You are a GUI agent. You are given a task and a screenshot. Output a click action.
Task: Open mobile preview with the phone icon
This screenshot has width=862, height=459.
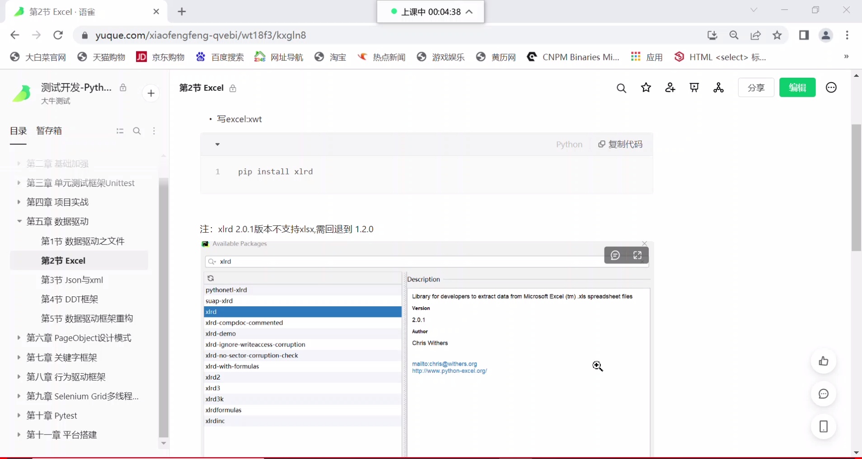pyautogui.click(x=824, y=427)
